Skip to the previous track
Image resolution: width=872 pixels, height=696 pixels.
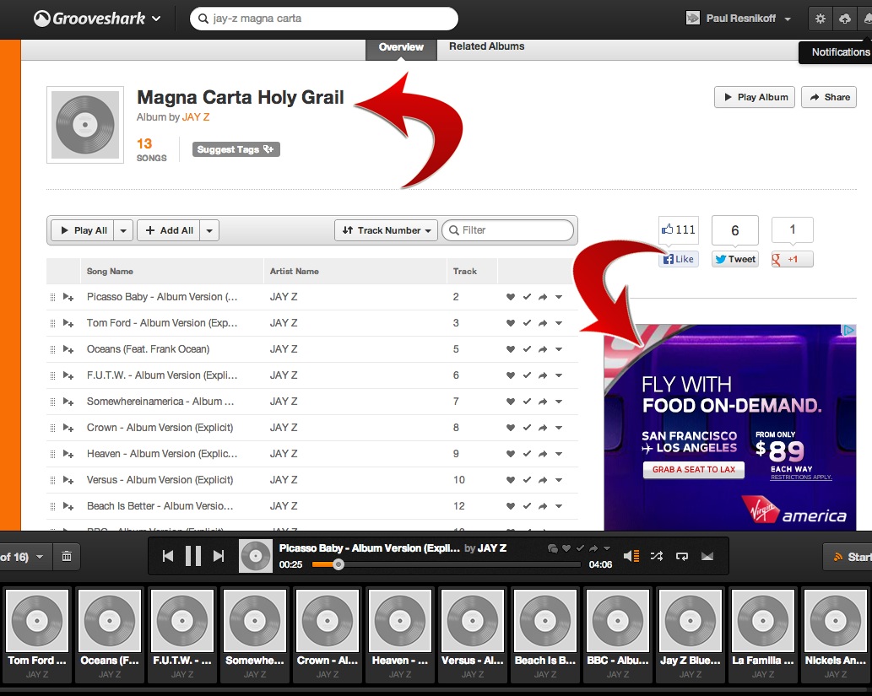pos(168,556)
